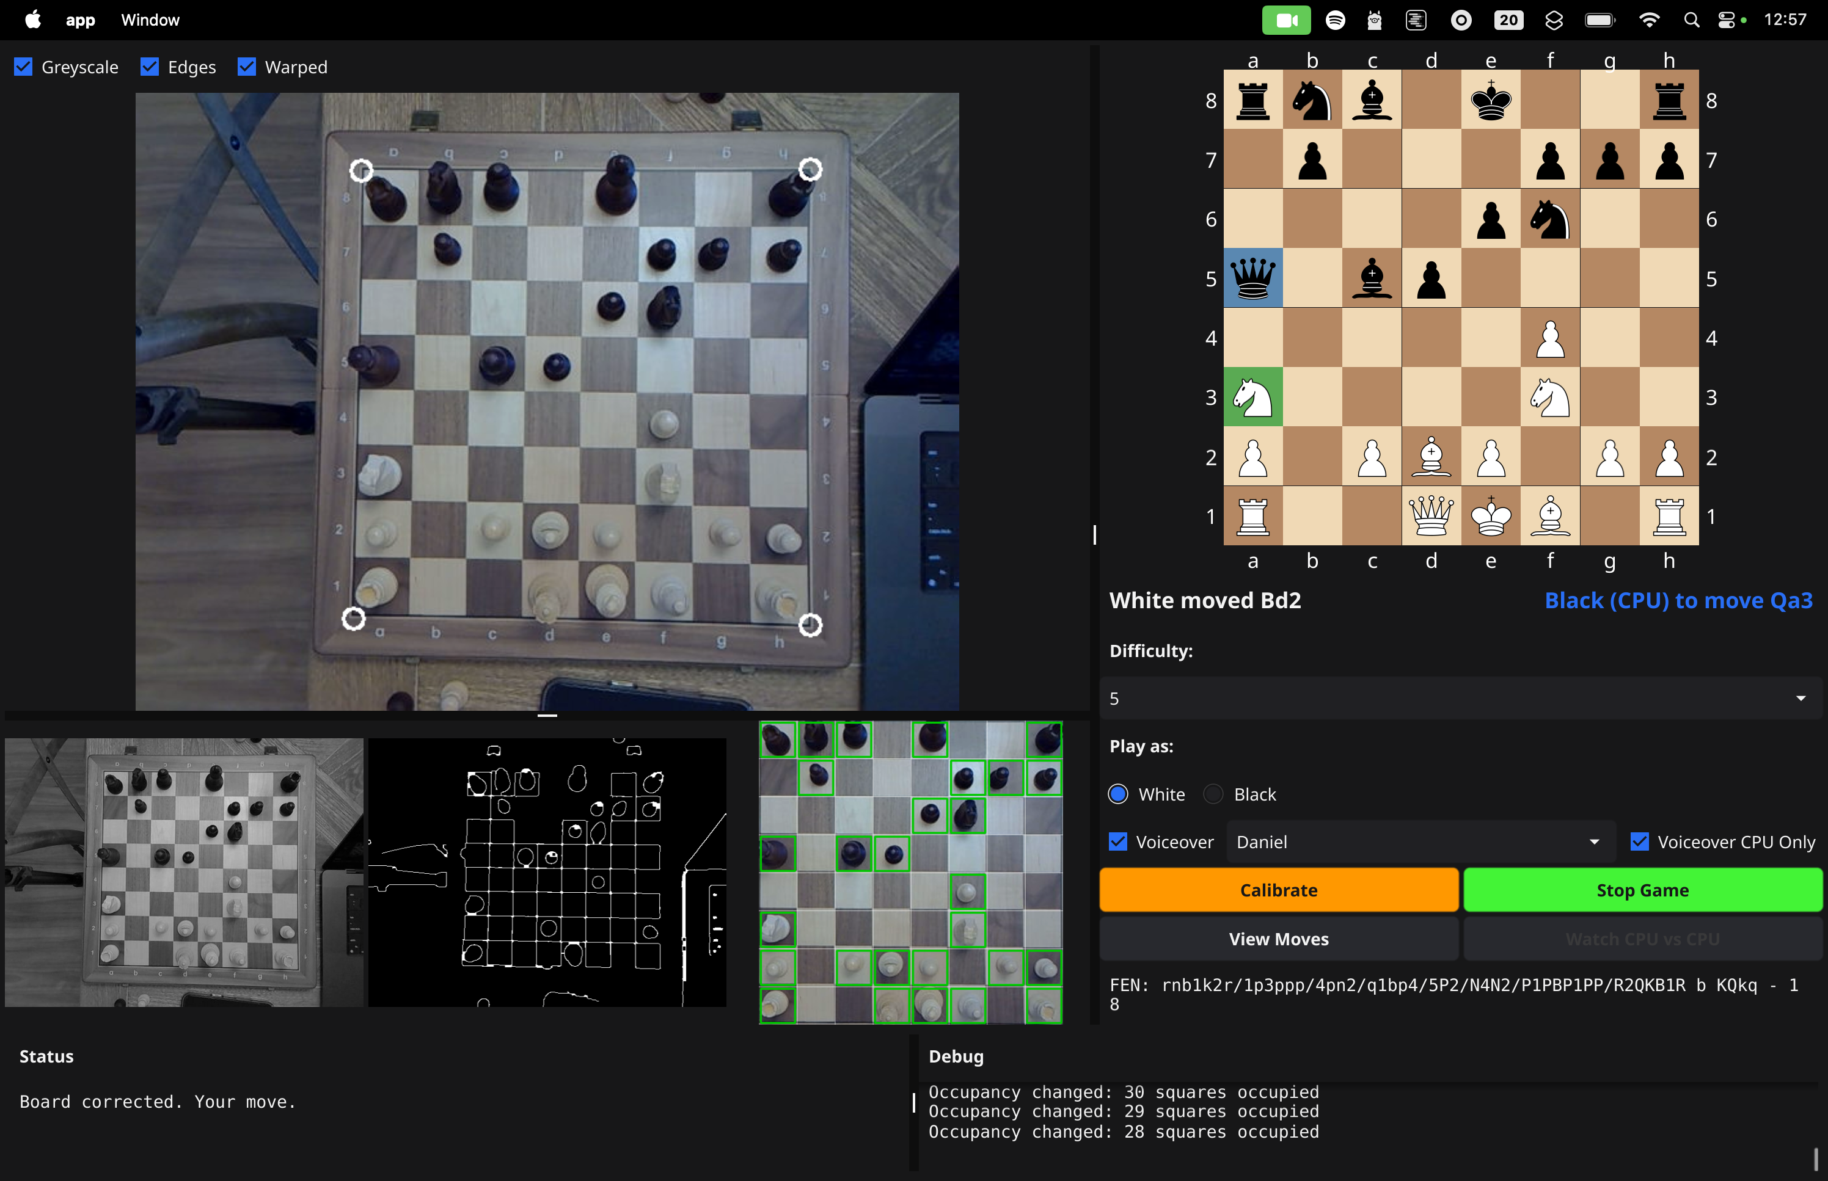
Task: Open the Difficulty dropdown
Action: coord(1461,698)
